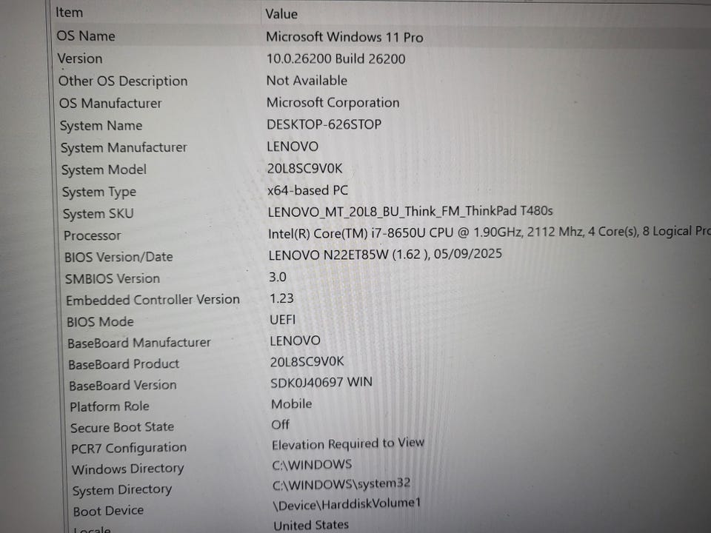Select the Processor row label
The width and height of the screenshot is (711, 533).
coord(92,235)
